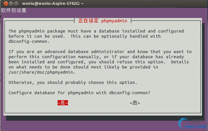Click the line If you are an advanced
The height and width of the screenshot is (131, 208).
(x=100, y=52)
